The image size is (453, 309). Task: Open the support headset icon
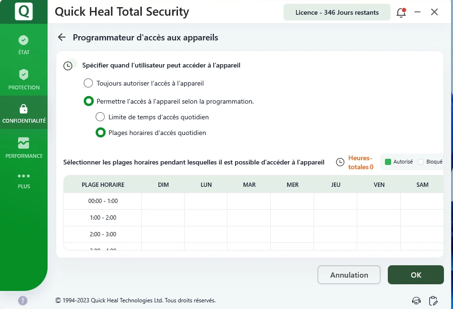pos(416,300)
